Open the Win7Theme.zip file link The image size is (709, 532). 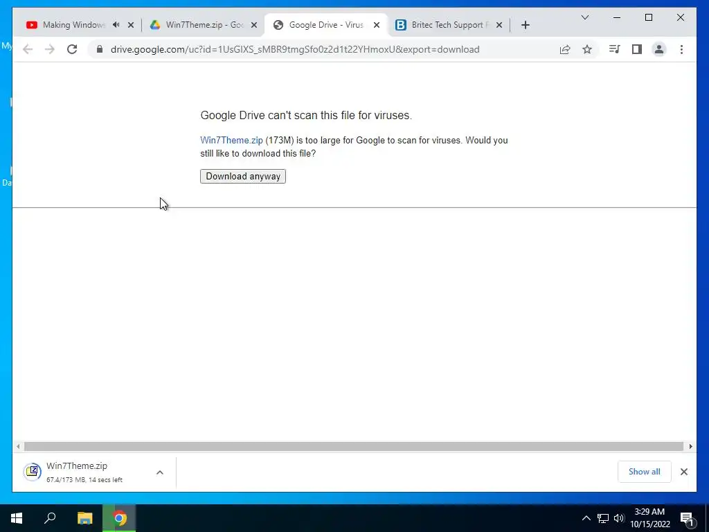(x=231, y=140)
